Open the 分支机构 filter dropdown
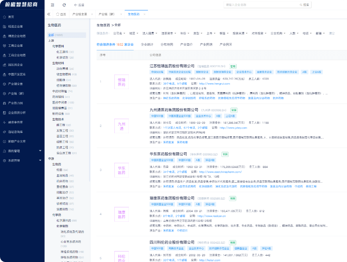The height and width of the screenshot is (262, 347). [x=278, y=34]
